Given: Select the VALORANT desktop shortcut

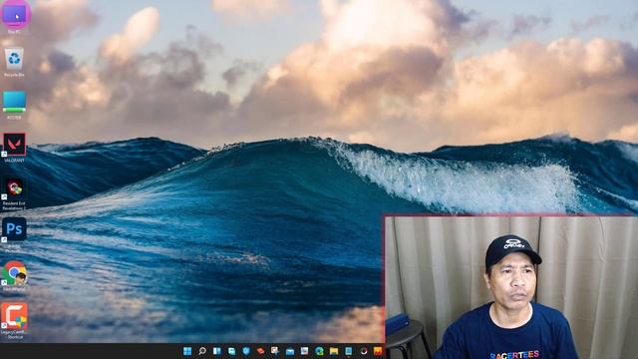Looking at the screenshot, I should pyautogui.click(x=14, y=148).
